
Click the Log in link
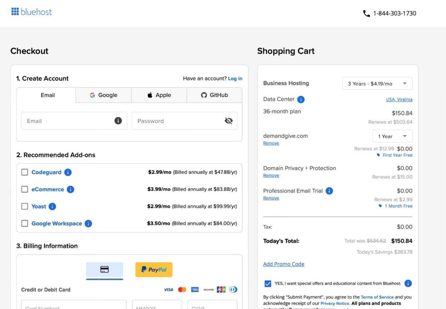tap(235, 78)
